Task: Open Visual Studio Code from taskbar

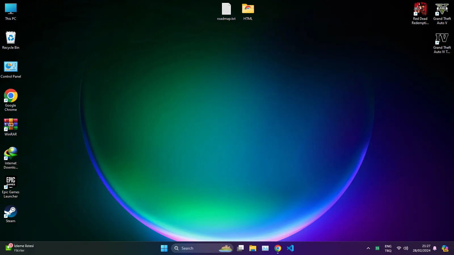Action: click(290, 248)
